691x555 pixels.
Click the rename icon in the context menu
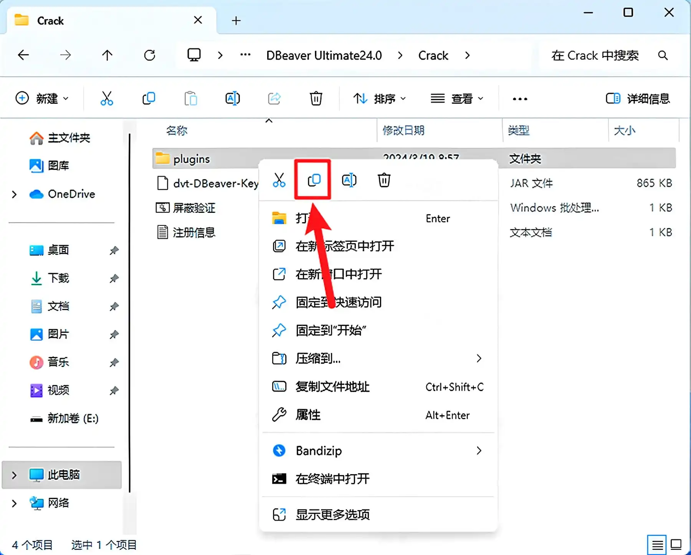pos(349,180)
